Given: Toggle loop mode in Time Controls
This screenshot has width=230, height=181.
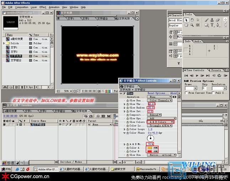Looking at the screenshot, I should [x=219, y=76].
